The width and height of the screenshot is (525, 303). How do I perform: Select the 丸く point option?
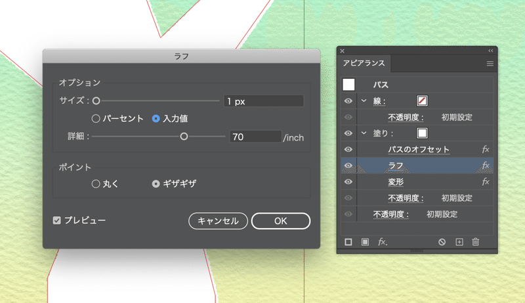tap(96, 183)
